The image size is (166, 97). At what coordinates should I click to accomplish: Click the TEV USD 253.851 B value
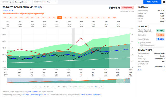pyautogui.click(x=160, y=67)
